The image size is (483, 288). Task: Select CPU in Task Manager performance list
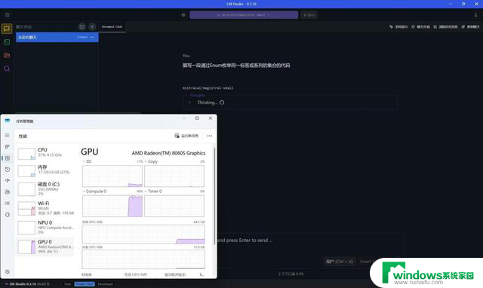coord(45,153)
